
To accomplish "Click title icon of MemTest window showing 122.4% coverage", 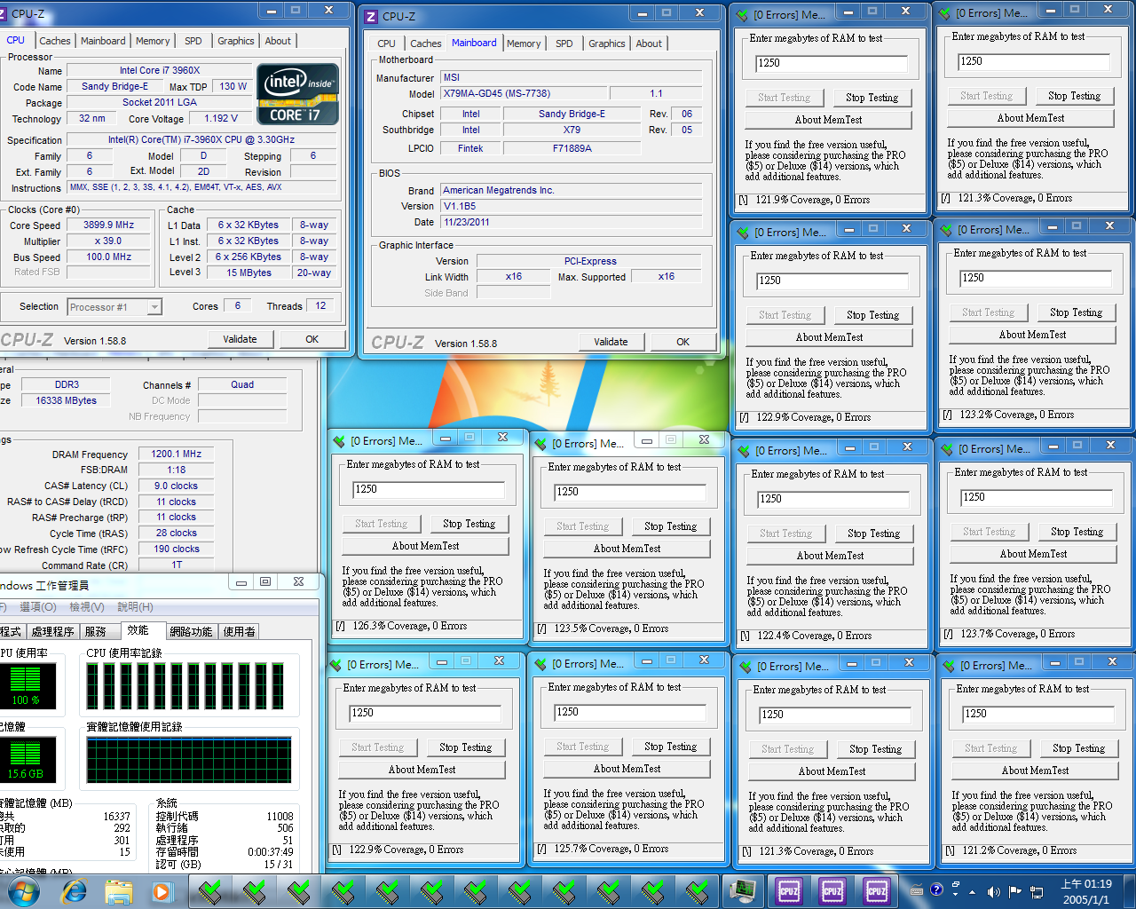I will point(744,450).
